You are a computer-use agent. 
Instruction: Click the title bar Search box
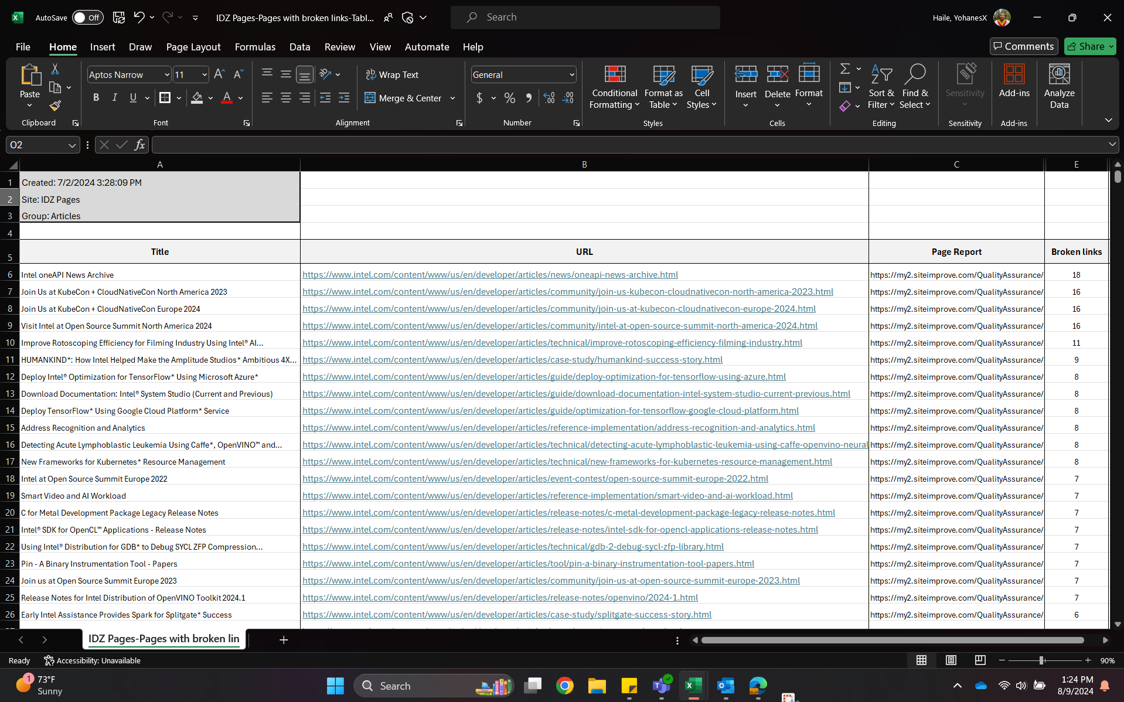[585, 18]
